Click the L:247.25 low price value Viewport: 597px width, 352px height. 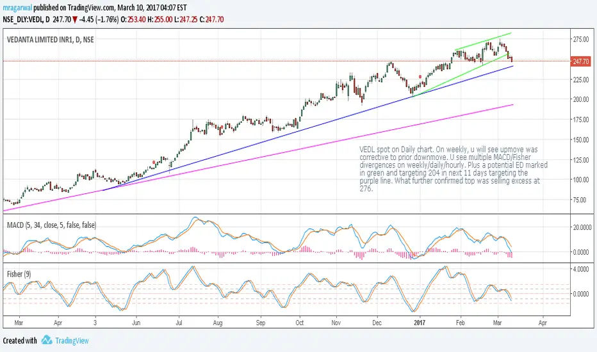(x=186, y=19)
